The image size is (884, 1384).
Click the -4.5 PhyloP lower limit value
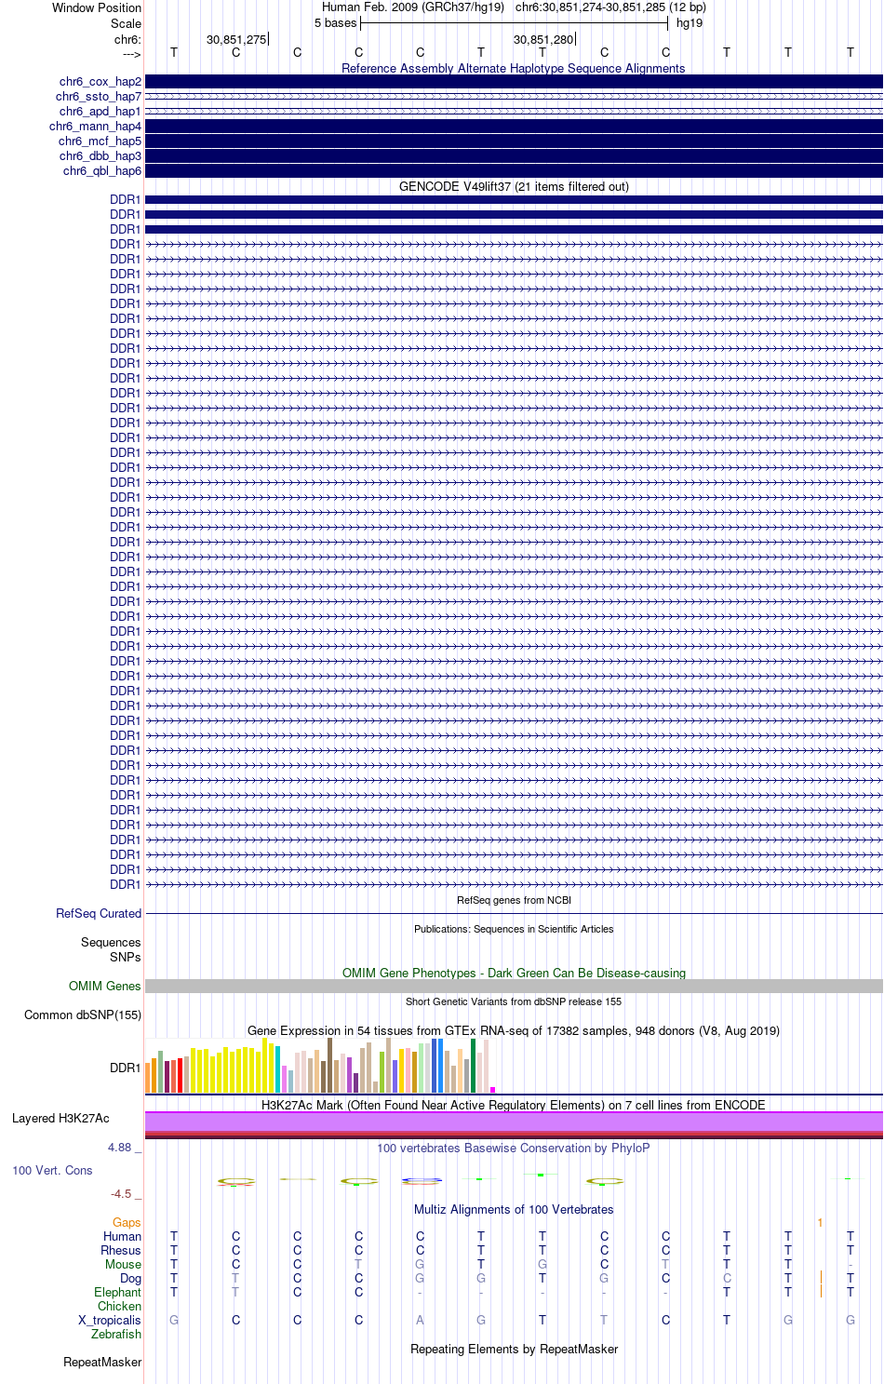tap(121, 1194)
